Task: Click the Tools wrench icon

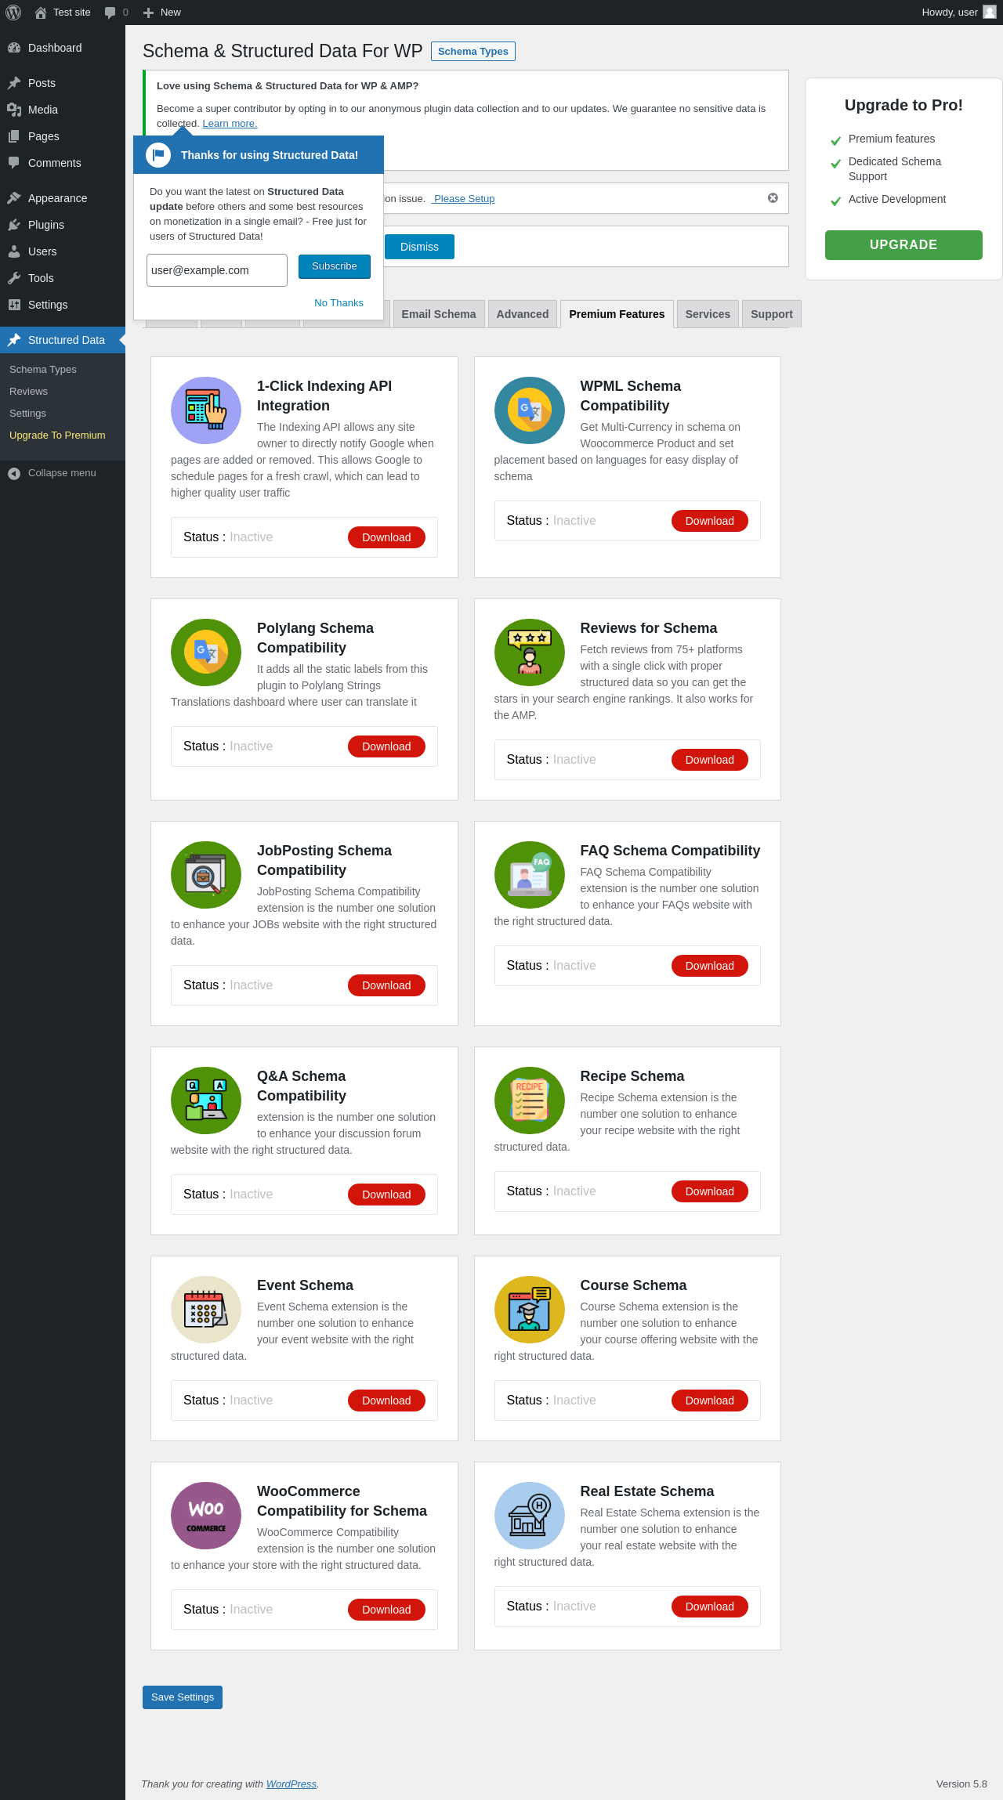Action: pos(14,278)
